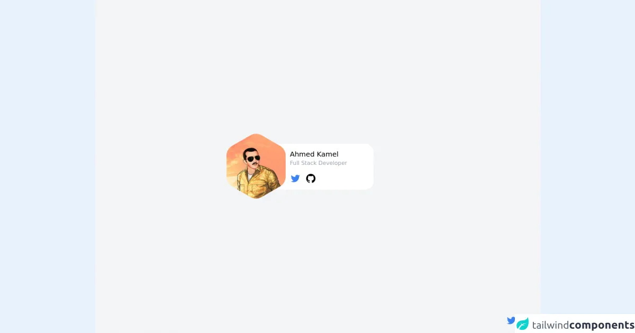Click the Twitter bird beside tailwindcomponents logo

point(511,320)
